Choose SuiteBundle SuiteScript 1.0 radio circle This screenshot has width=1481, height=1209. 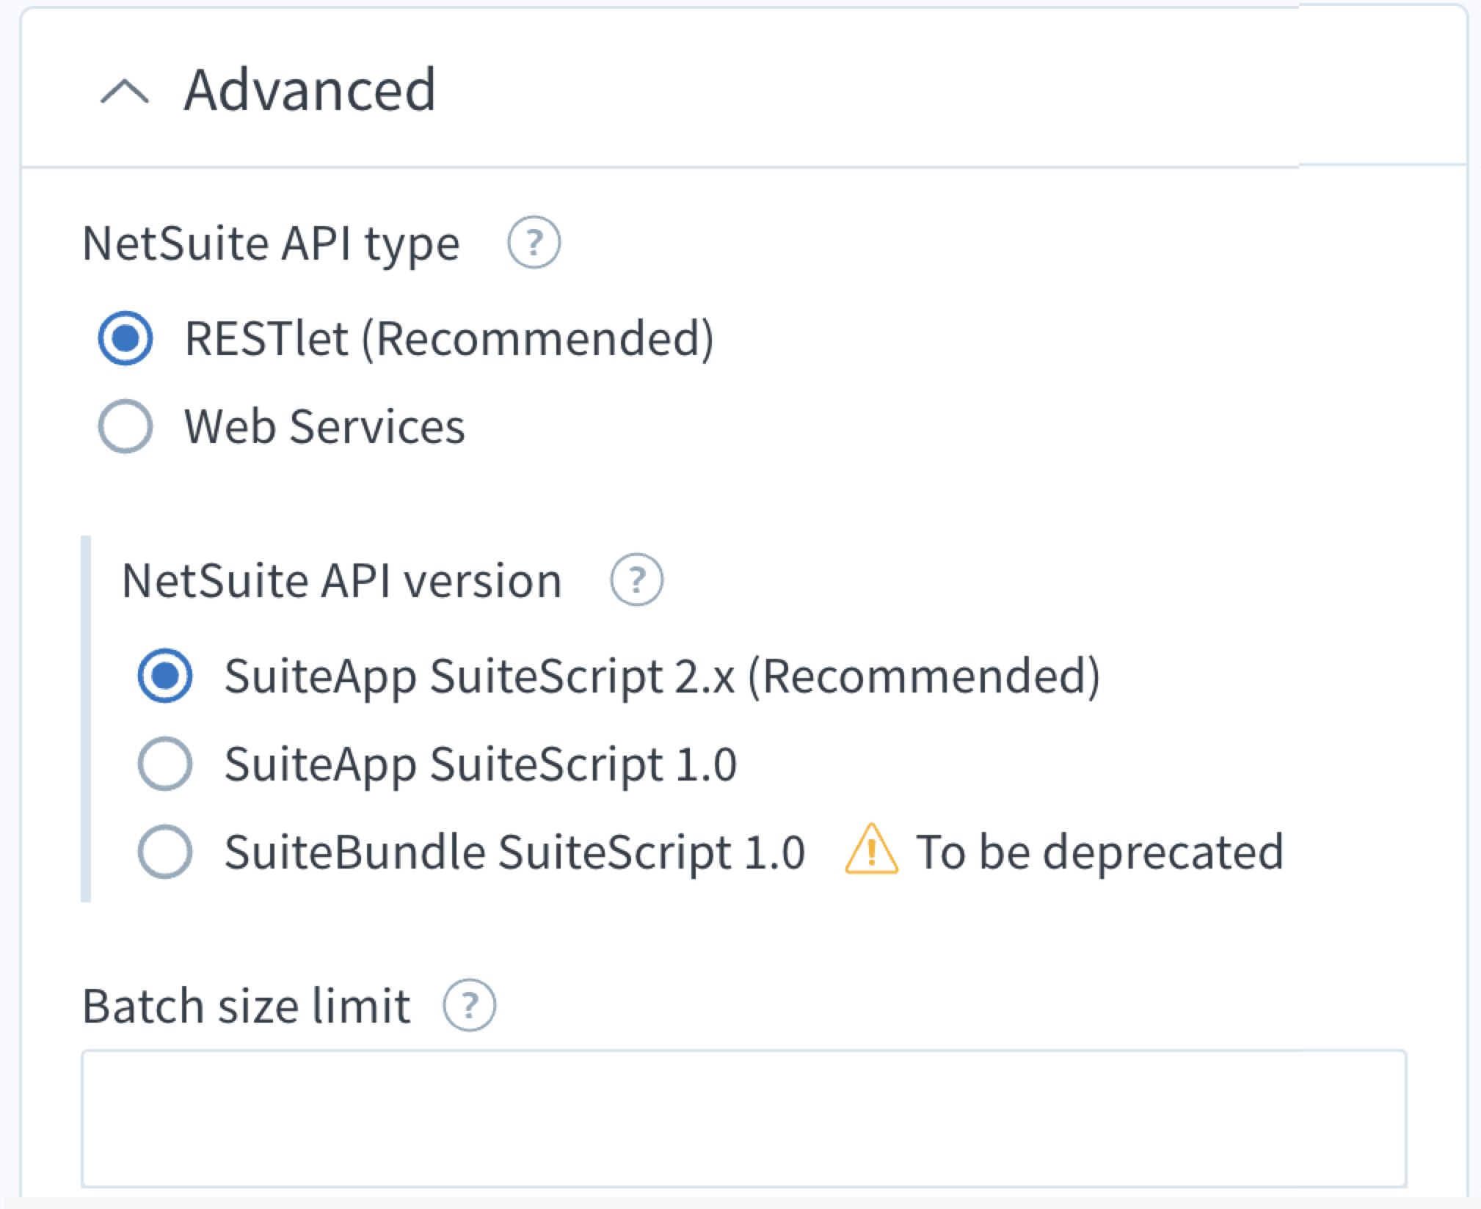(x=165, y=851)
